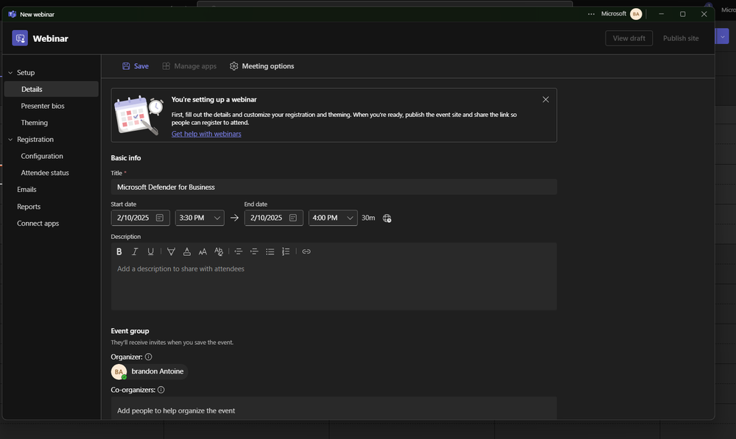
Task: Open the Emails section
Action: 27,190
